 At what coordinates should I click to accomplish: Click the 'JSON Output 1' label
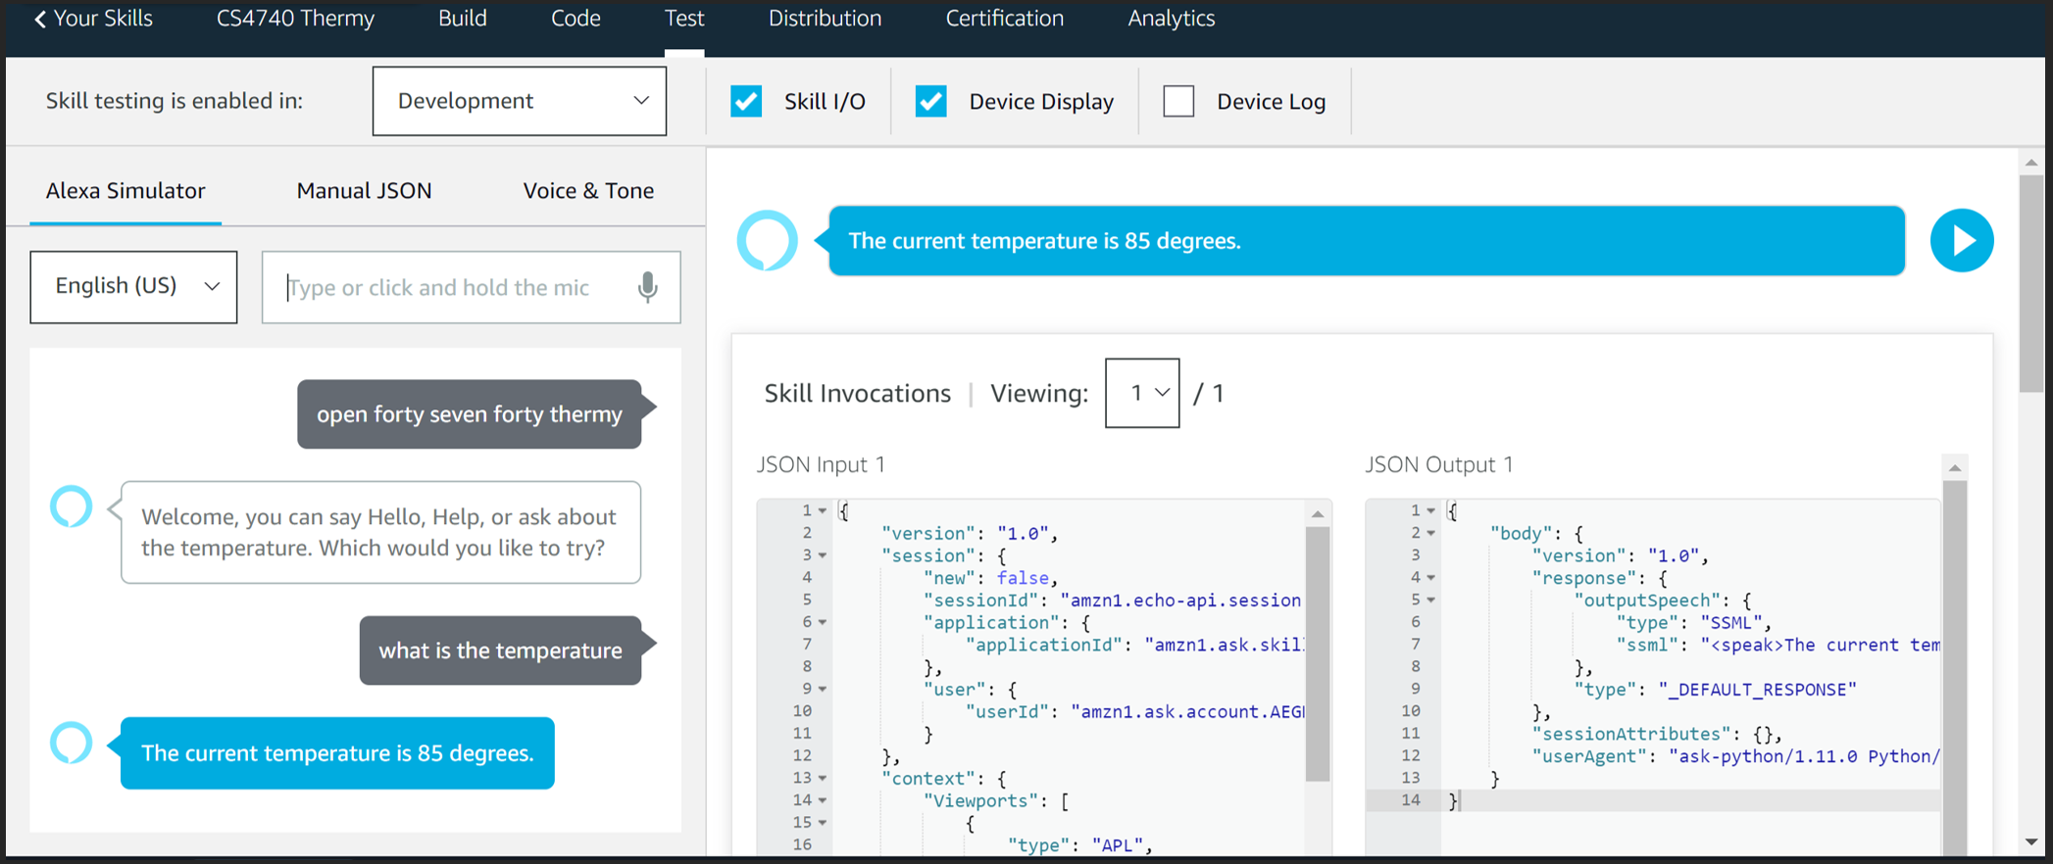[x=1439, y=464]
